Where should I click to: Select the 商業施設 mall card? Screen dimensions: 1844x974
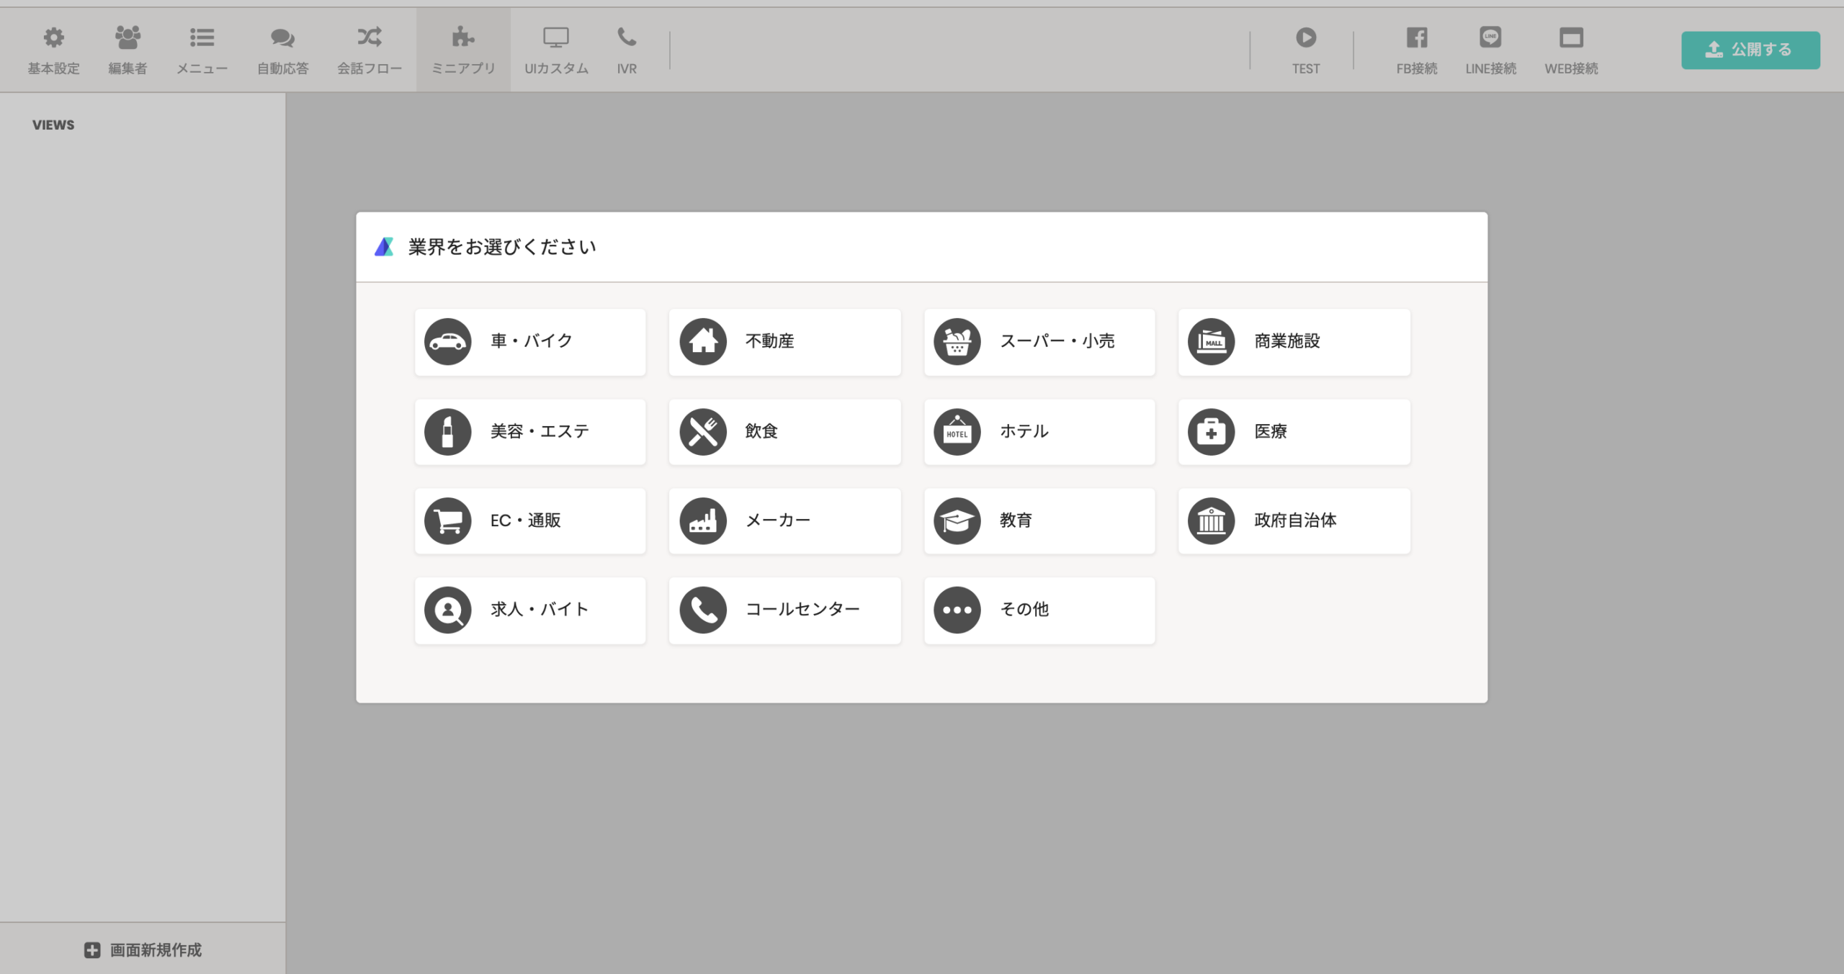pyautogui.click(x=1294, y=342)
